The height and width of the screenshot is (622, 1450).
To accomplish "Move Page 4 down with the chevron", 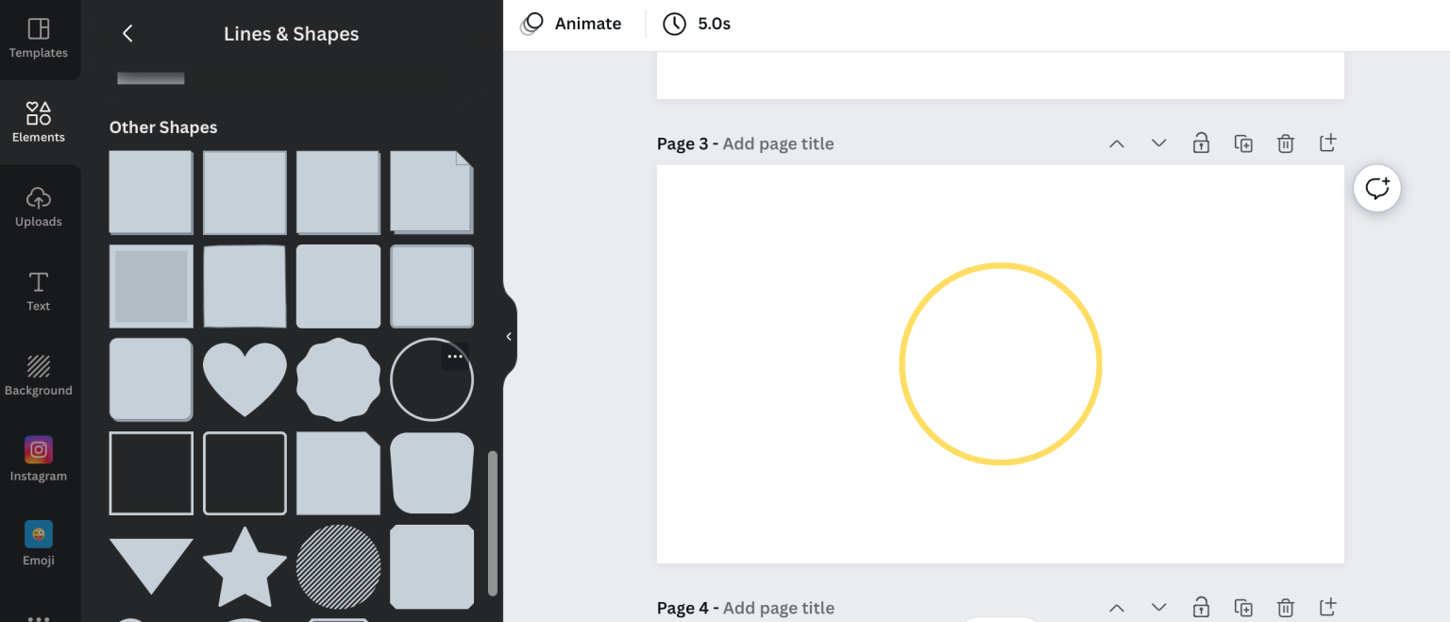I will click(x=1158, y=607).
